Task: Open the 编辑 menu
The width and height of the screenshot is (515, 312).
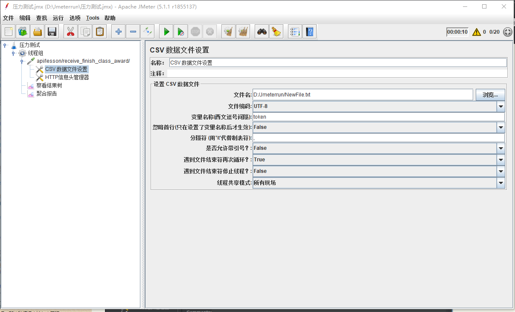Action: tap(25, 18)
